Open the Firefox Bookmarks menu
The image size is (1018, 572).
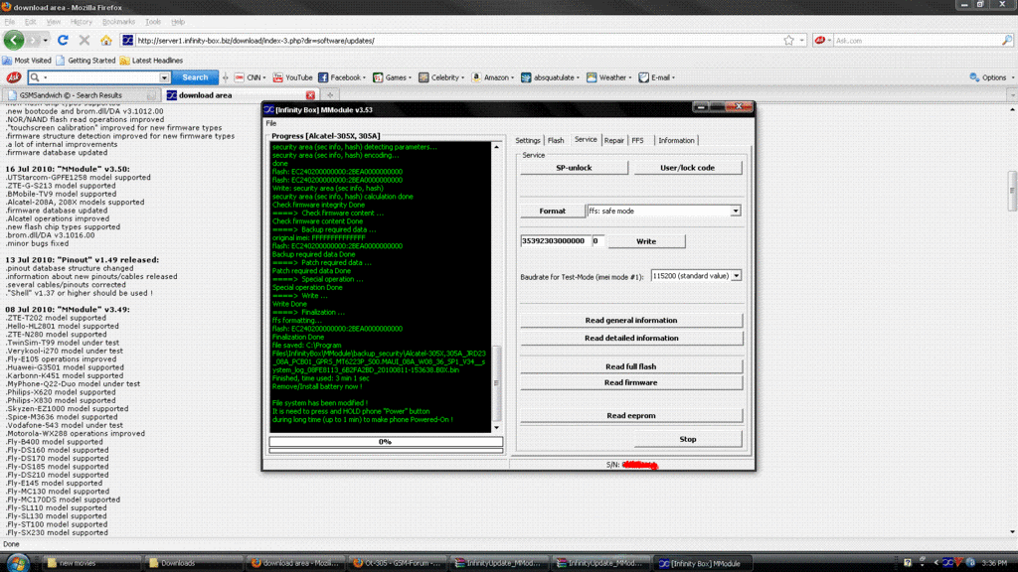tap(119, 22)
